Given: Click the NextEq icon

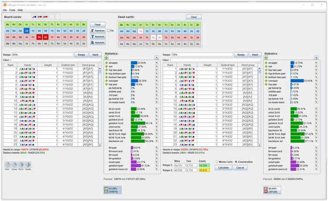Looking at the screenshot, I should click(x=28, y=164).
